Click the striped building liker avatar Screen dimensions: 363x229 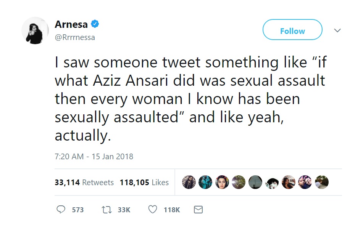coord(255,182)
